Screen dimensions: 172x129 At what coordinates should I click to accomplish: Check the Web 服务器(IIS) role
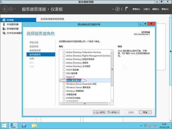[x=64, y=80]
